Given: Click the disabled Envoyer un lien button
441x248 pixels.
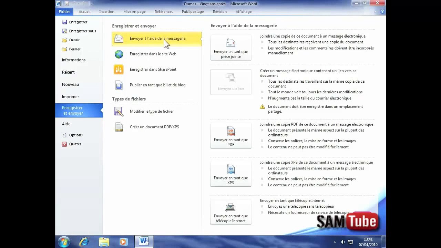Looking at the screenshot, I should 231,82.
